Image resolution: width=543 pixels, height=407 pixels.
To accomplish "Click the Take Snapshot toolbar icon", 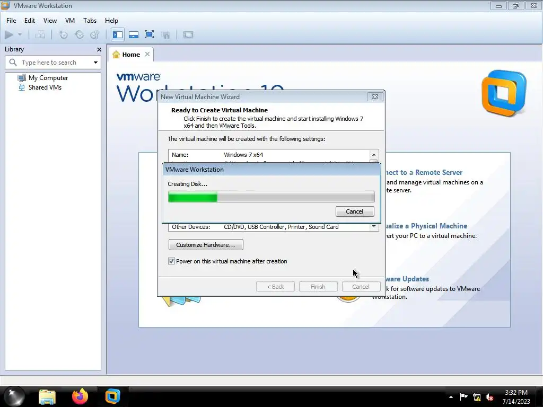I will pyautogui.click(x=63, y=34).
